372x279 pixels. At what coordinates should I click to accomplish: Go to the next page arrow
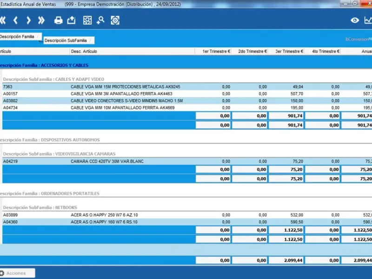(x=28, y=20)
